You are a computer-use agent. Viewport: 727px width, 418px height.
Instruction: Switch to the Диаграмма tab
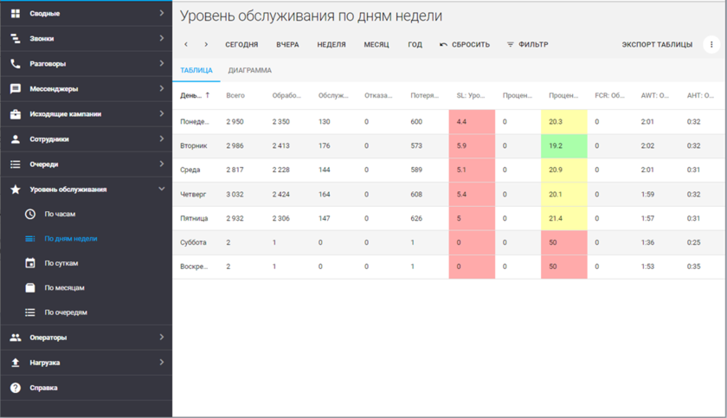[249, 71]
